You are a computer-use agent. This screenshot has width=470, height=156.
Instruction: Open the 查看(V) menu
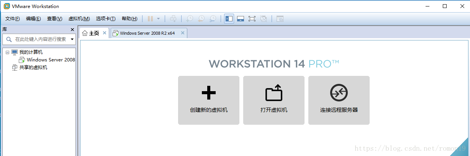point(54,19)
